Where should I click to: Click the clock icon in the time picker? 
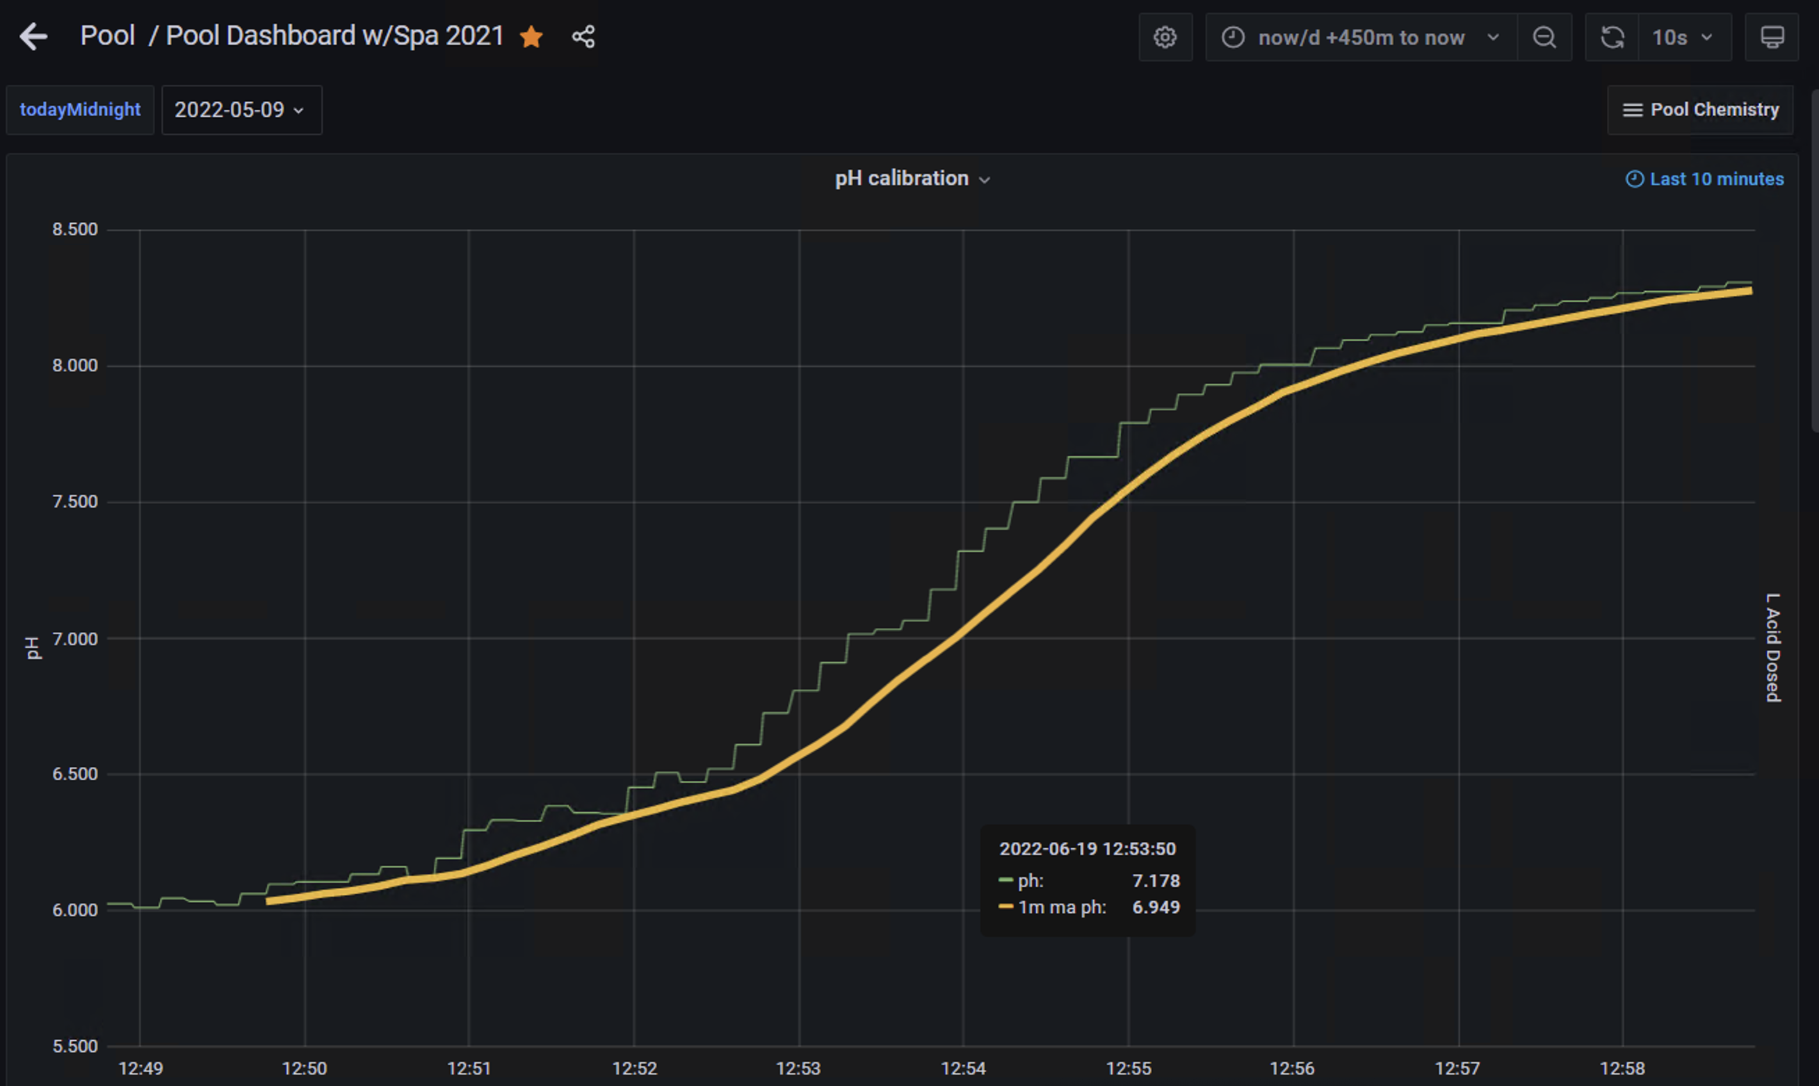pyautogui.click(x=1233, y=37)
